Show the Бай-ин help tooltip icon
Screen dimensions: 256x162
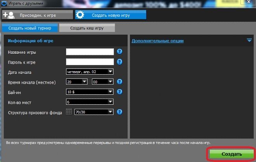click(119, 92)
